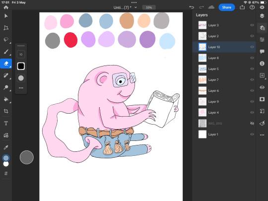Screen dimensions: 268x201
Task: Select Layer 5 in Layers panel
Action: (x=224, y=69)
